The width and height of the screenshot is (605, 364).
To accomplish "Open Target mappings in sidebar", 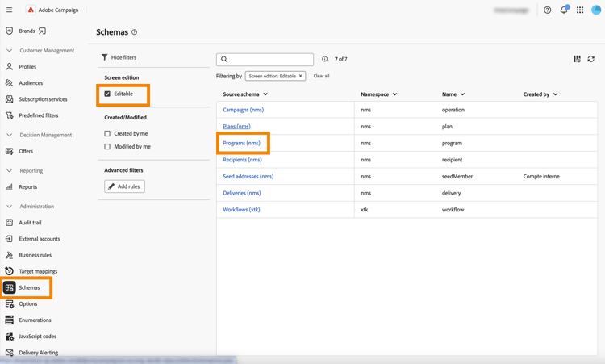I will click(38, 271).
